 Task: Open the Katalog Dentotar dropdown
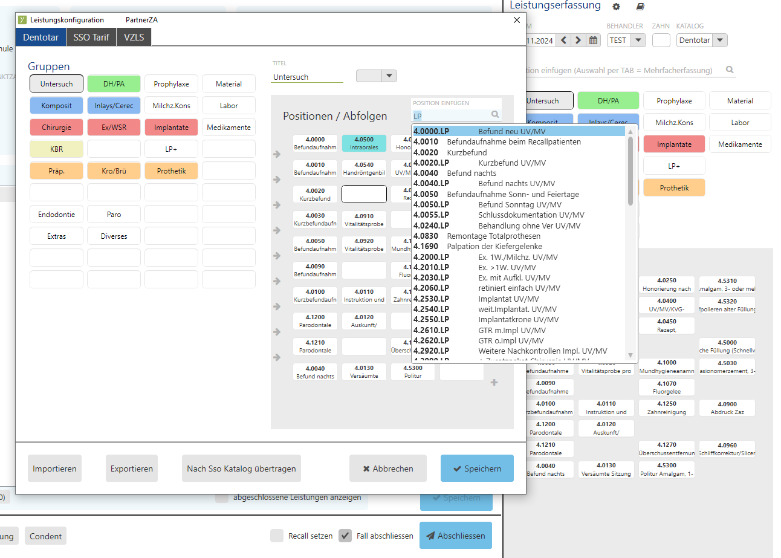click(719, 41)
